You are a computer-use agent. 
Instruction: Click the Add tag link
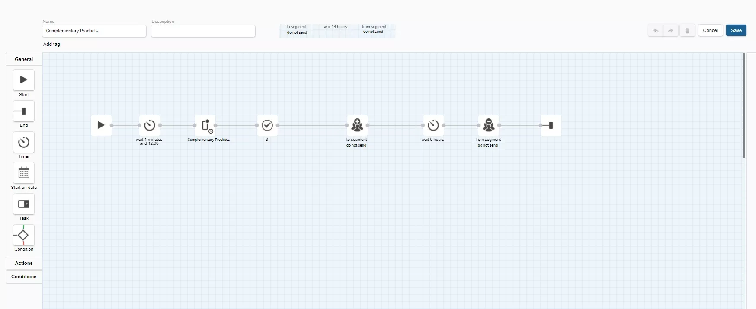coord(51,44)
